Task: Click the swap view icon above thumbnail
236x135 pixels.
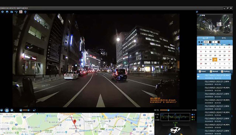Action: tap(197, 12)
